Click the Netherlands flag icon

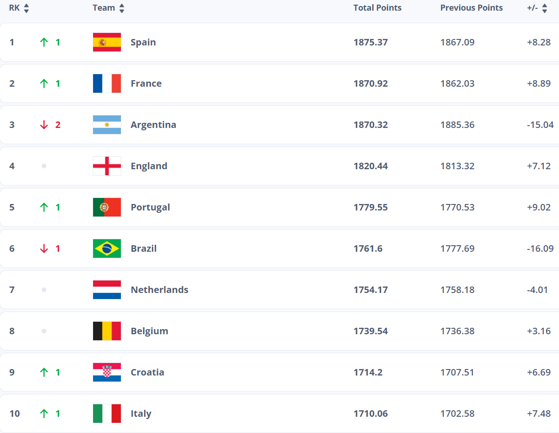click(107, 290)
